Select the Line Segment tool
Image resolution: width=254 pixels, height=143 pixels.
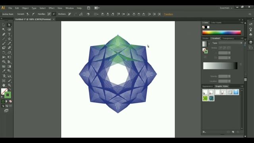point(4,39)
